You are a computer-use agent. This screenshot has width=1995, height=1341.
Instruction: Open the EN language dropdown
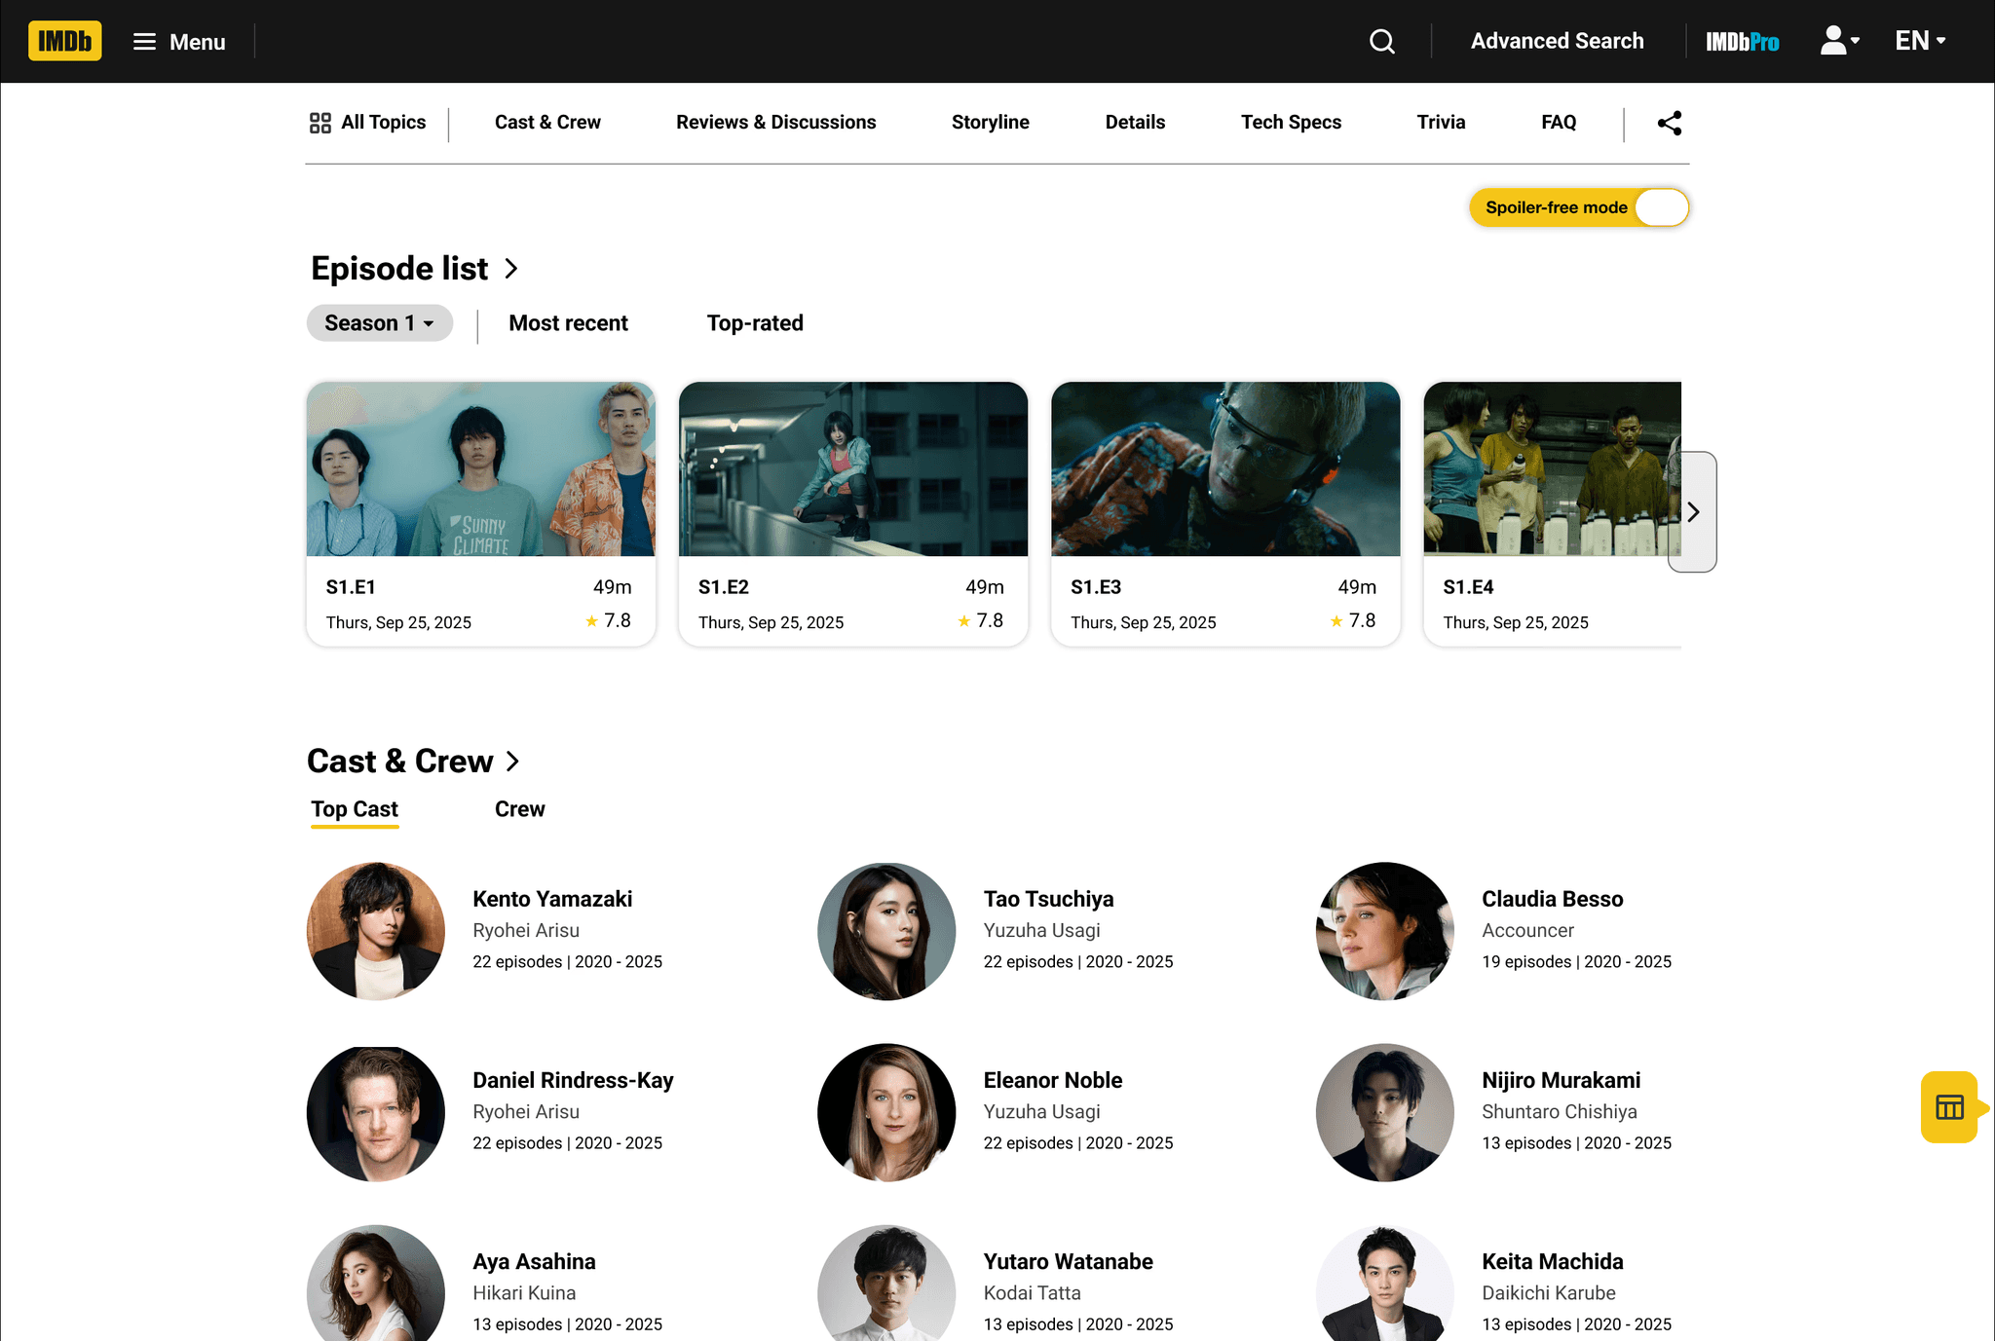(1919, 41)
